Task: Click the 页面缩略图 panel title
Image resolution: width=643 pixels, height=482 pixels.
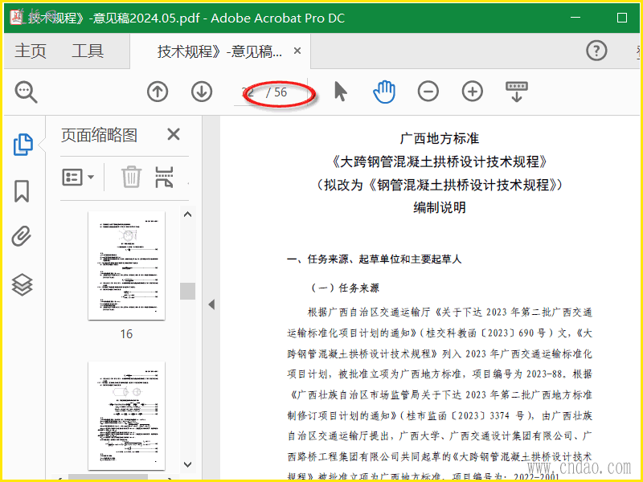Action: [99, 135]
